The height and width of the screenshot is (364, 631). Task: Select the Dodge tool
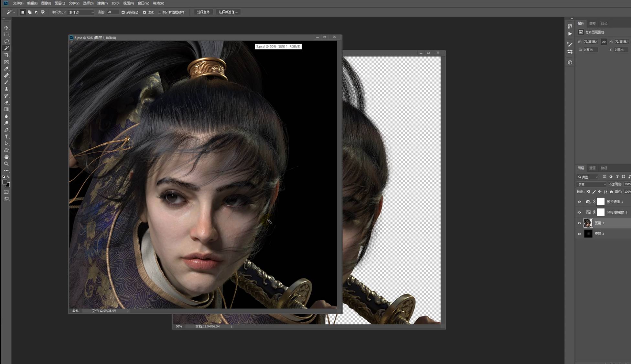tap(6, 123)
